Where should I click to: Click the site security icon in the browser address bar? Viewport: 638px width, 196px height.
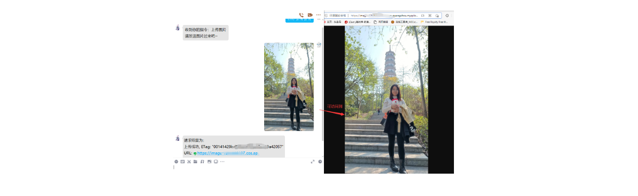(326, 16)
